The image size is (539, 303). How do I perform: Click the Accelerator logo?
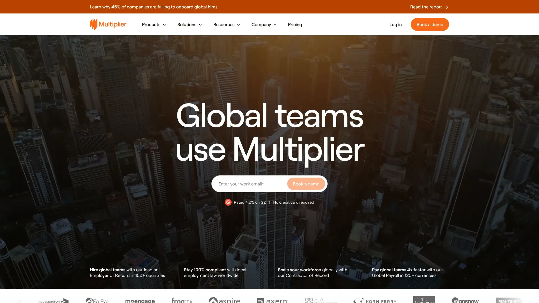[53, 301]
